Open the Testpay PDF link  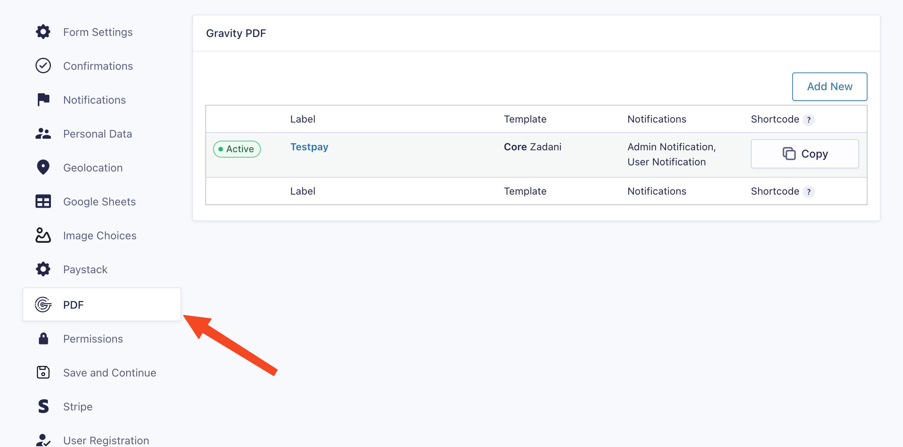point(309,147)
